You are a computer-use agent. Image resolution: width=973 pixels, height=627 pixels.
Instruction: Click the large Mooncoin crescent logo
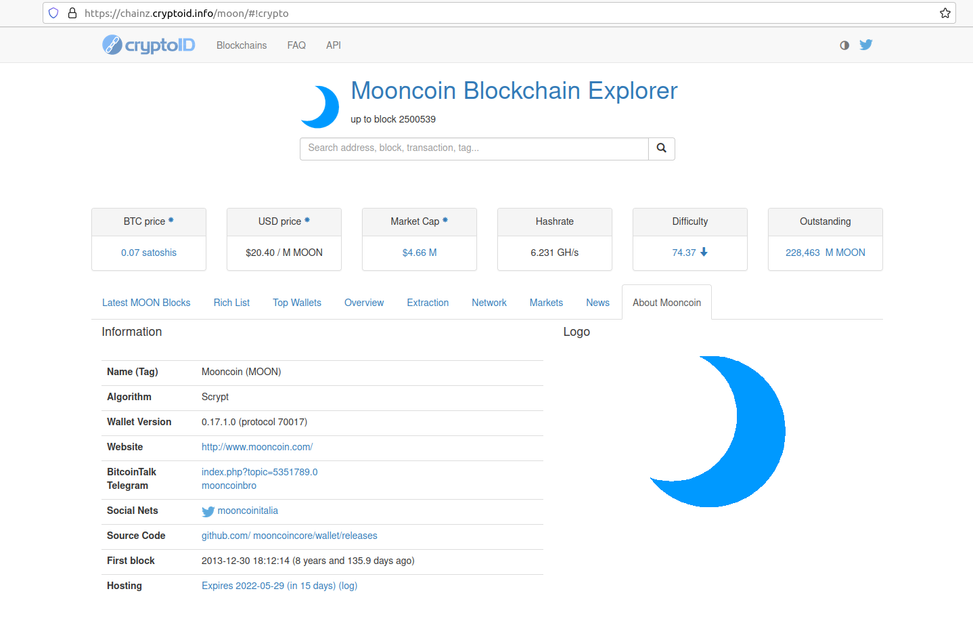717,431
